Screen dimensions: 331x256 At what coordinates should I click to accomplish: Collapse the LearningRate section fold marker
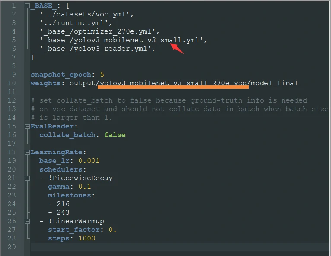pyautogui.click(x=27, y=152)
